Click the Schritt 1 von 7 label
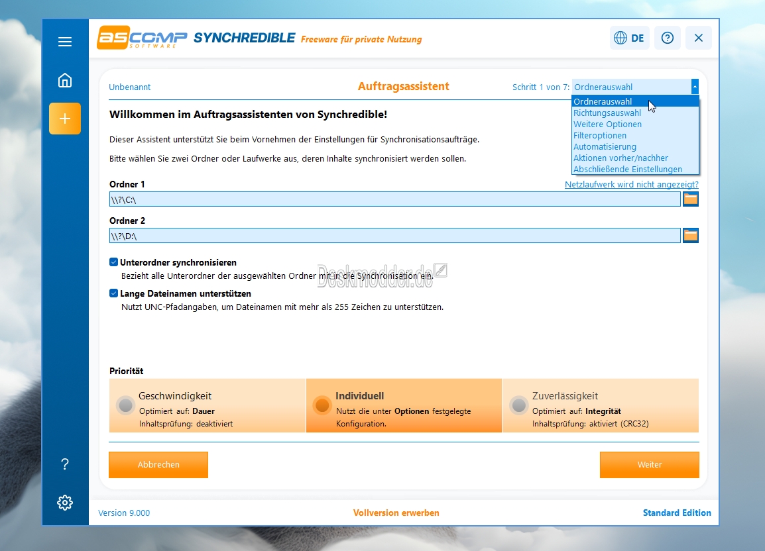The image size is (765, 551). [540, 87]
